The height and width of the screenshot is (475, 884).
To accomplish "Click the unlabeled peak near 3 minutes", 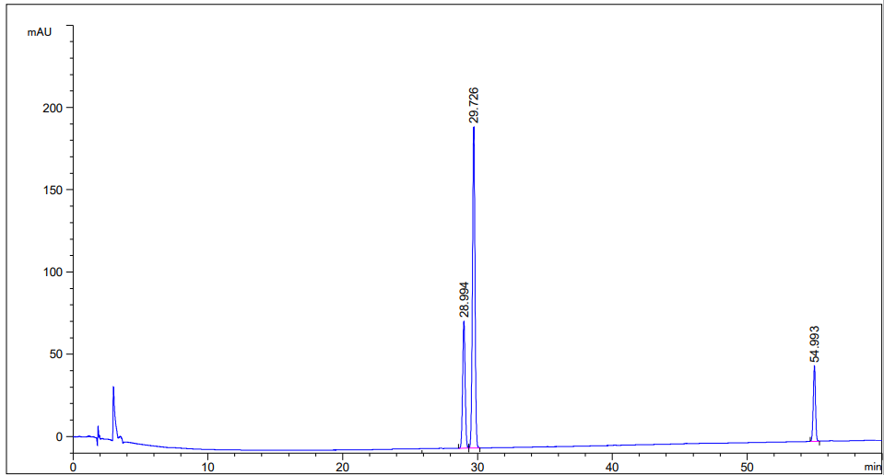I will coord(113,388).
